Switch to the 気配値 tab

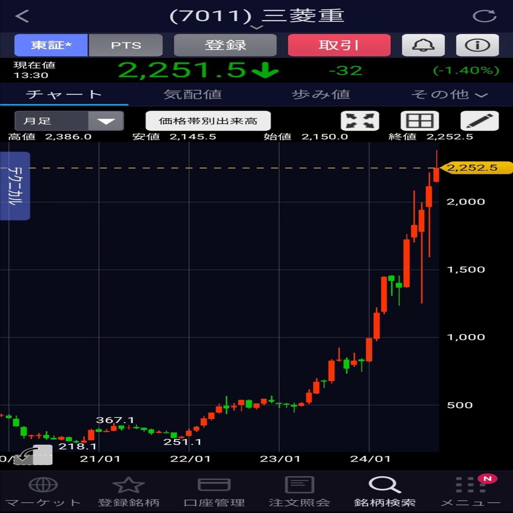[x=192, y=95]
